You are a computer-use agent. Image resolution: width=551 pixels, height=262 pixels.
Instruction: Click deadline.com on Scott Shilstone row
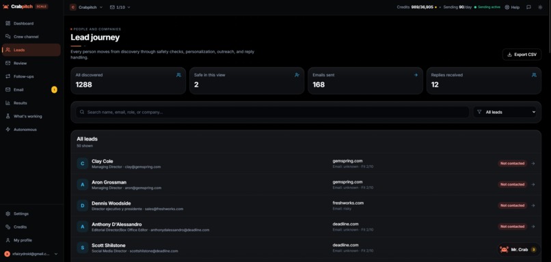(345, 245)
